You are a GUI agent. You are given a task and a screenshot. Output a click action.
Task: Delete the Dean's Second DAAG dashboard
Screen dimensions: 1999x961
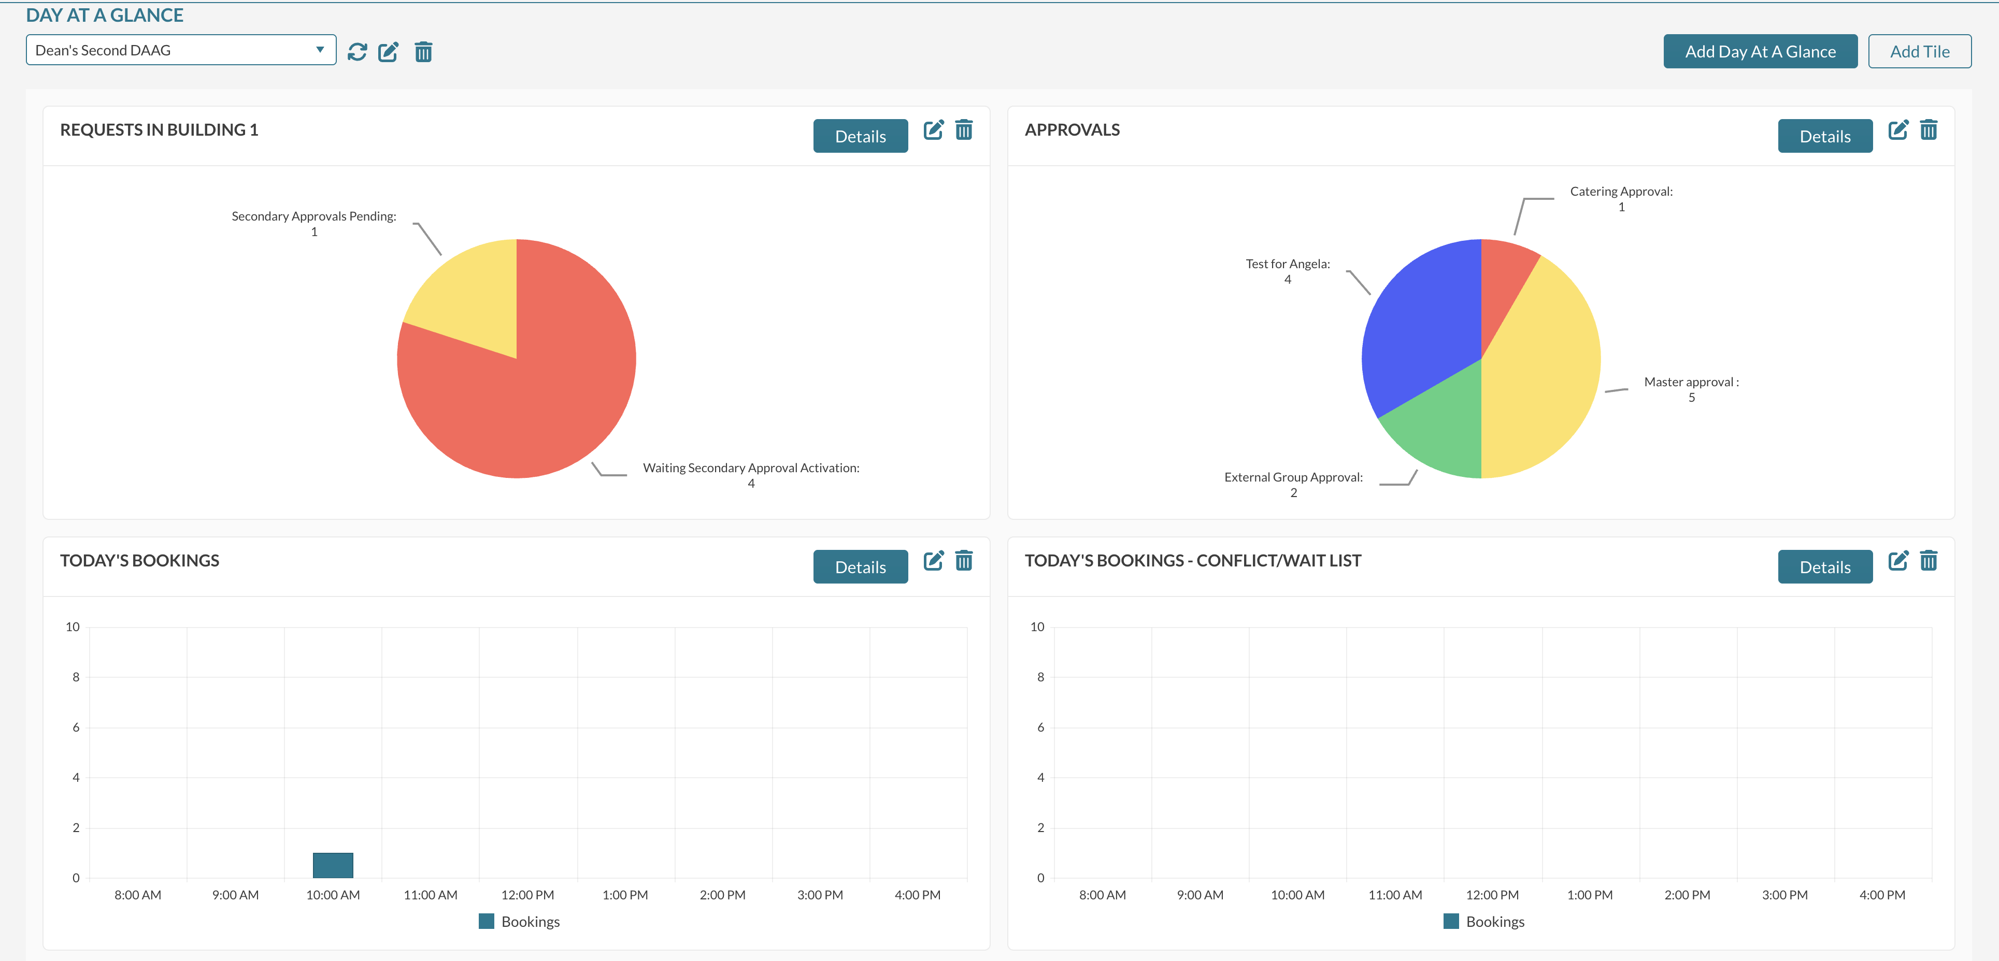click(x=423, y=52)
